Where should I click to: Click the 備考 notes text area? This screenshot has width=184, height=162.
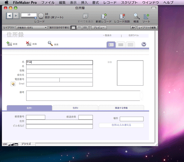click(83, 96)
